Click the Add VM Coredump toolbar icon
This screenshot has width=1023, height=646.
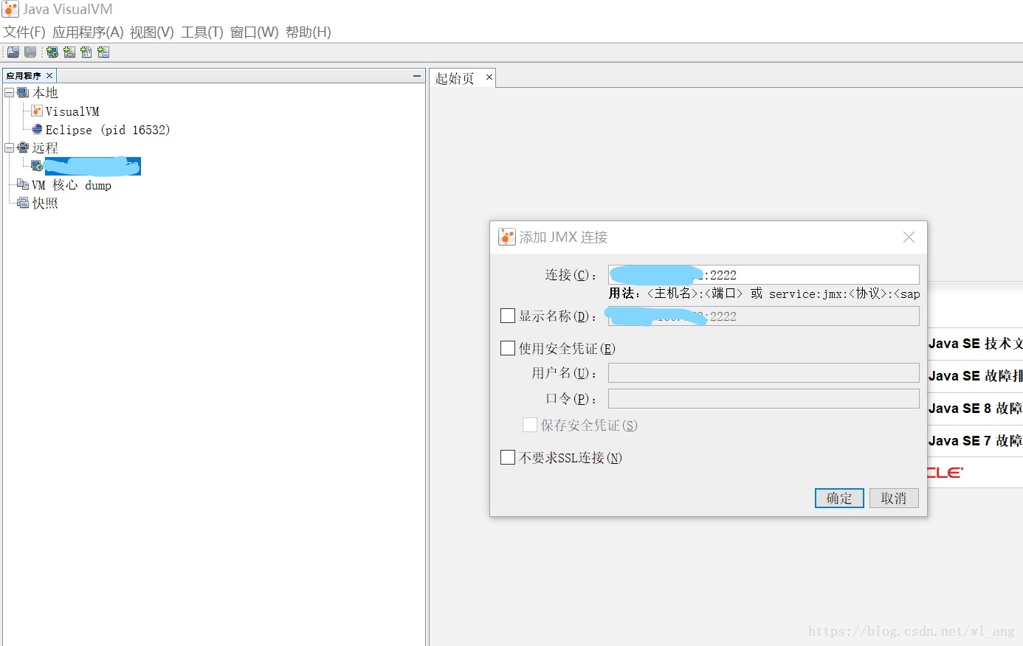pyautogui.click(x=86, y=52)
